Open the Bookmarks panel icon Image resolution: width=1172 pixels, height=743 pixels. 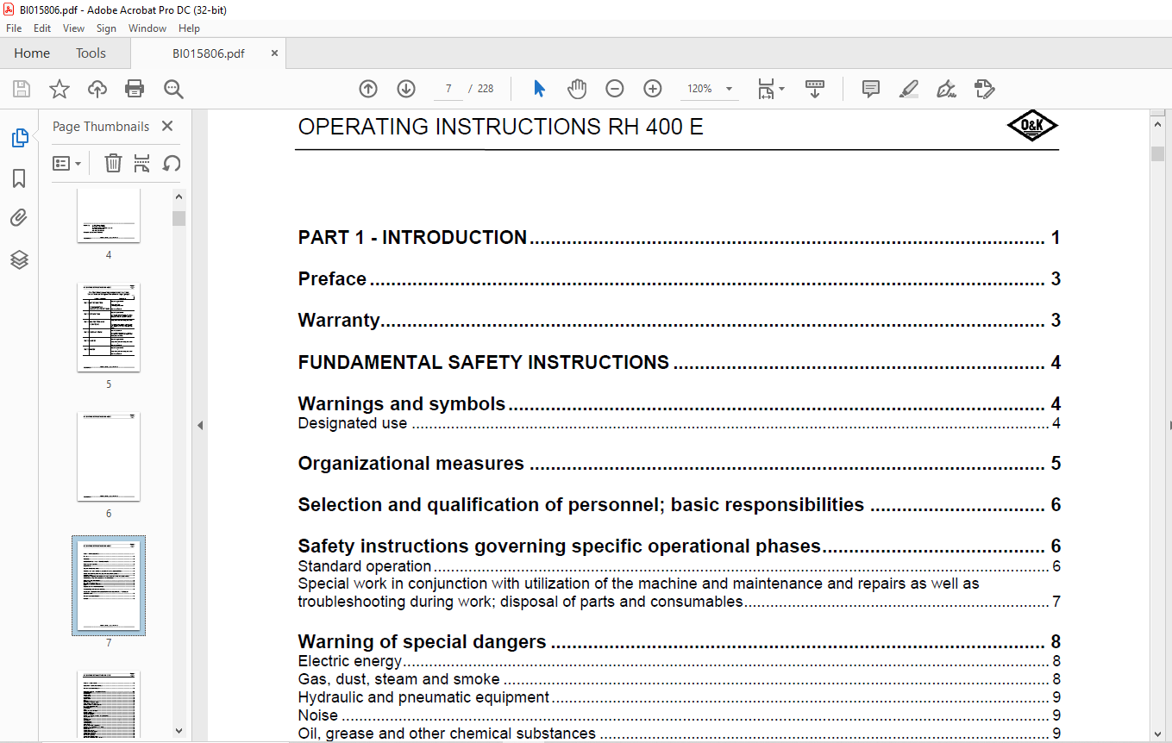(x=19, y=178)
